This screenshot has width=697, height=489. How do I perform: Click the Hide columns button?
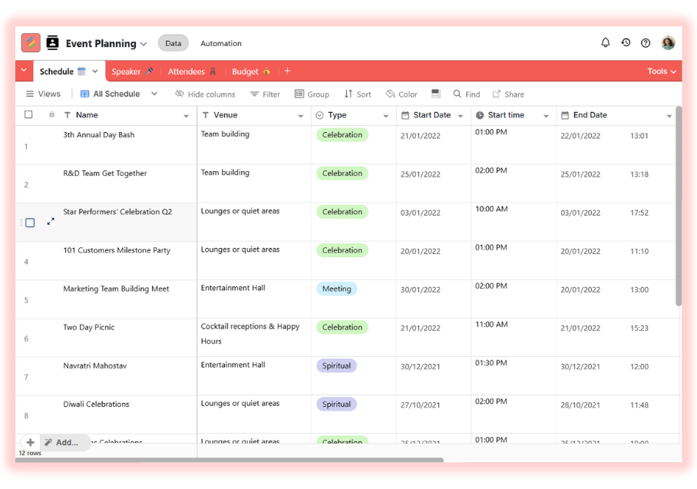click(x=205, y=94)
